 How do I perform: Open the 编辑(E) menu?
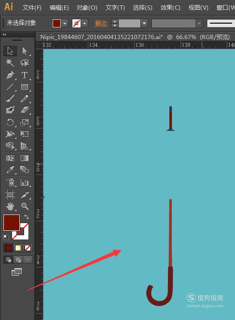point(59,8)
